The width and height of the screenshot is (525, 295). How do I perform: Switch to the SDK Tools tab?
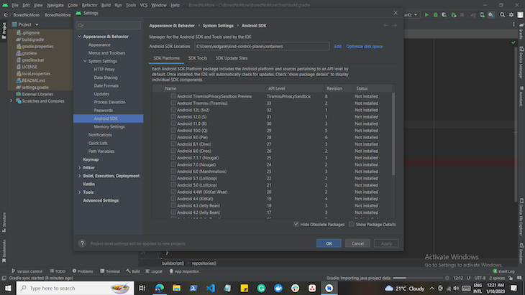coord(197,58)
